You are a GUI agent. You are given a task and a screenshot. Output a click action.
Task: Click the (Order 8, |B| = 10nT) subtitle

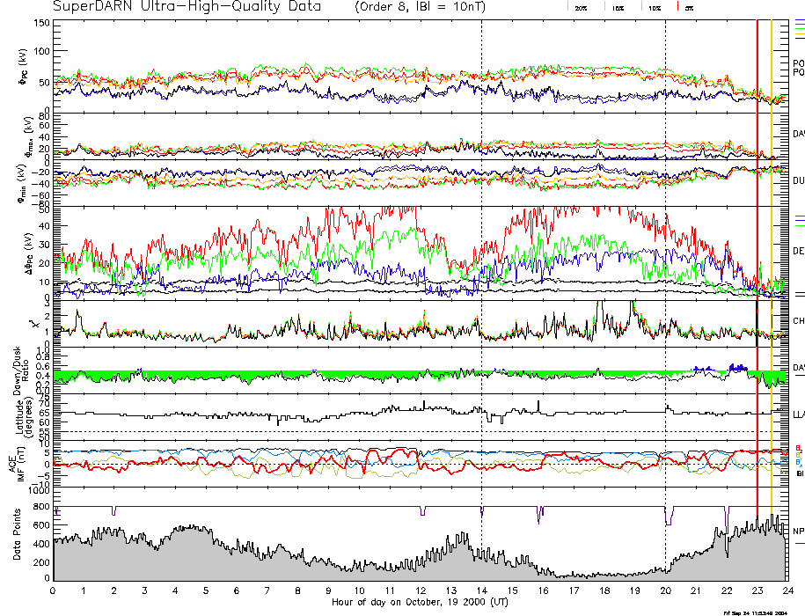[x=428, y=7]
